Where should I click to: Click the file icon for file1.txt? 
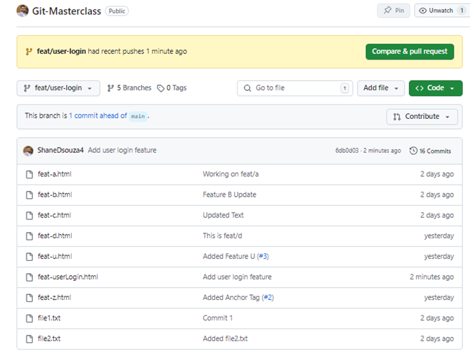click(29, 318)
